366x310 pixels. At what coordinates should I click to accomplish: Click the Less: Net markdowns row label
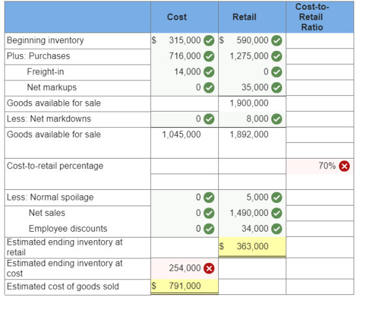pyautogui.click(x=49, y=119)
